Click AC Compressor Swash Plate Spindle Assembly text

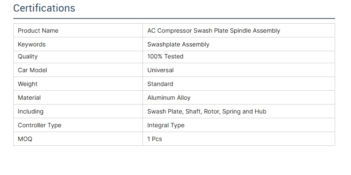point(213,31)
